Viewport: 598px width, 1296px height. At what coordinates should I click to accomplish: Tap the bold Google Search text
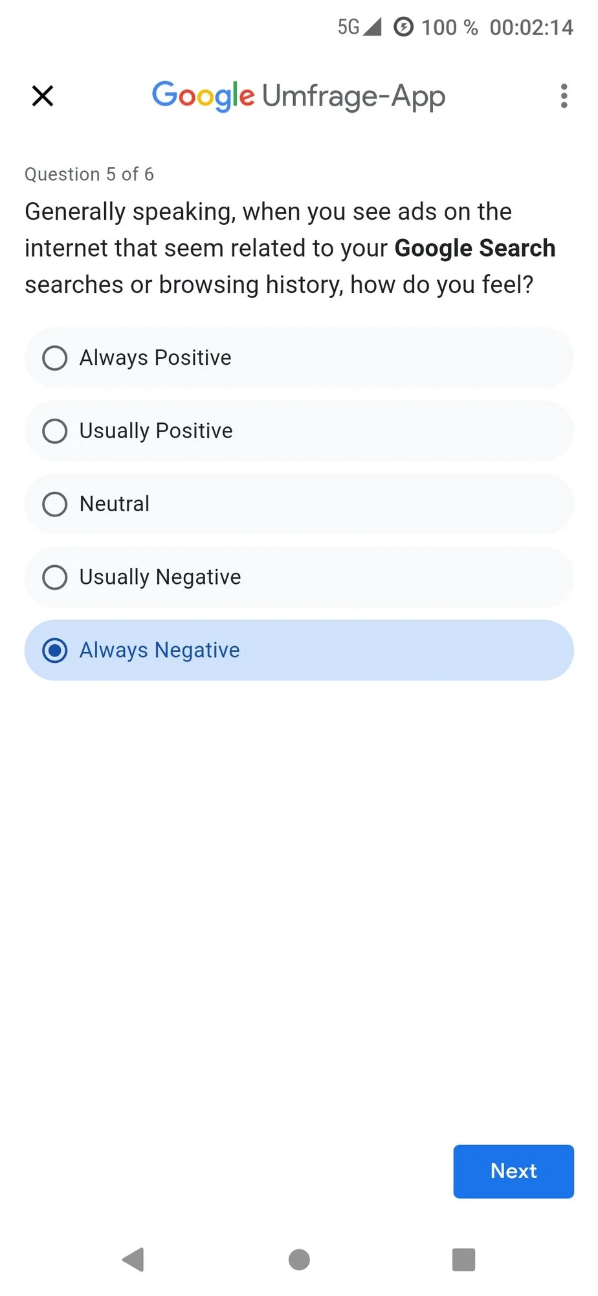(x=475, y=248)
